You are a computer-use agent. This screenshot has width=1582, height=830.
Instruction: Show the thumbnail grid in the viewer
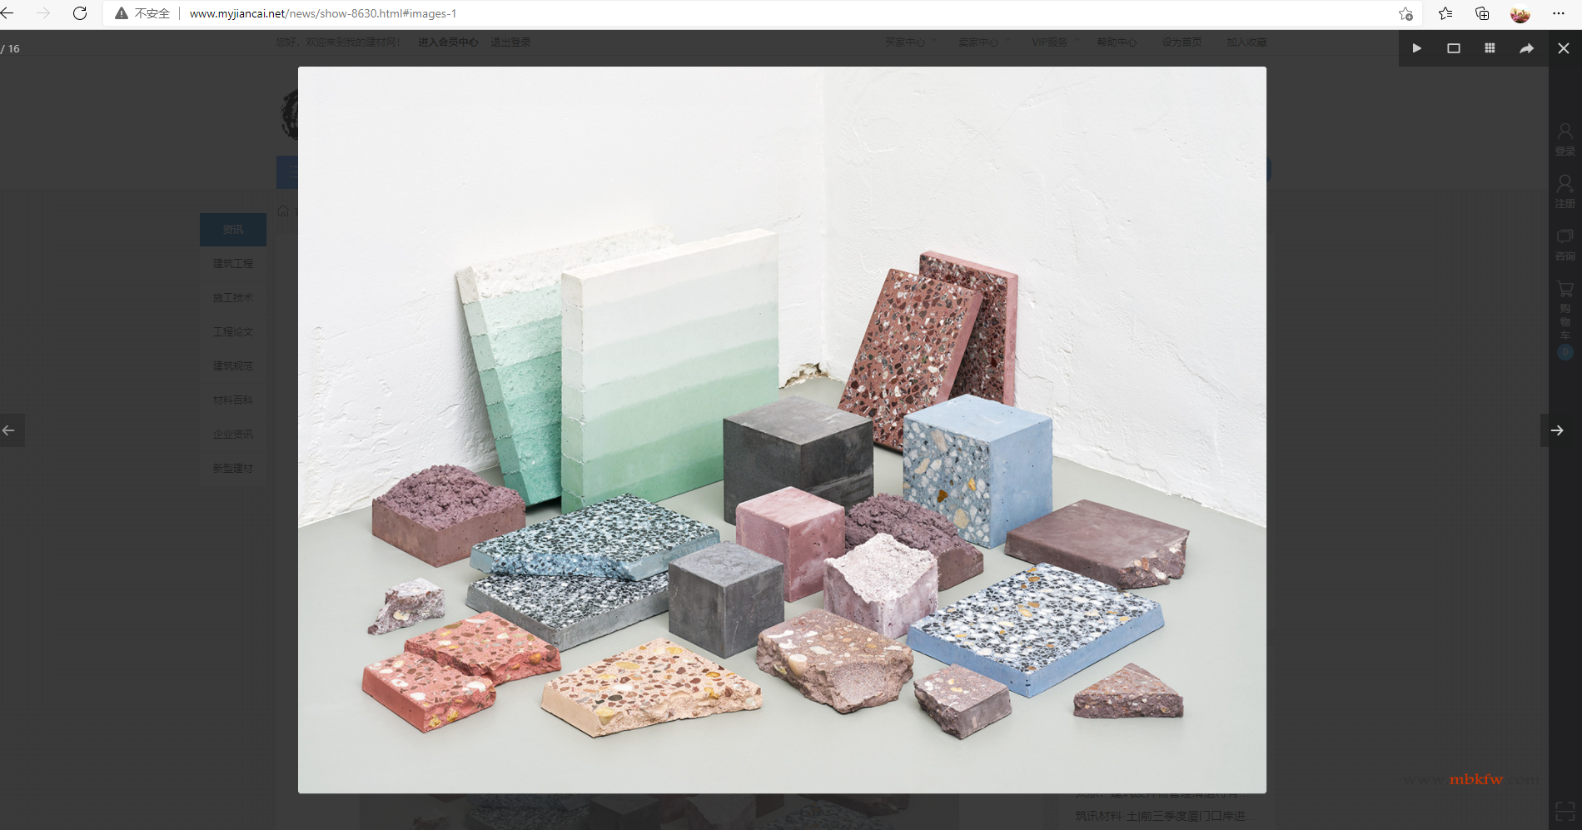[1490, 48]
